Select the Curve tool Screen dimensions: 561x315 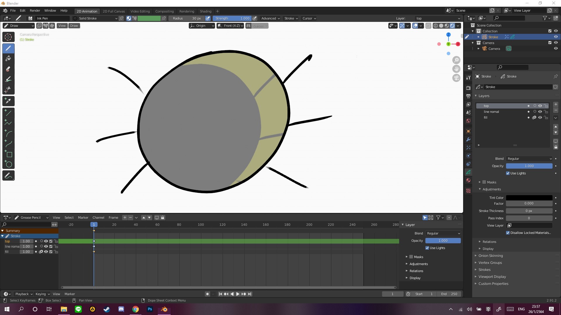(x=8, y=144)
